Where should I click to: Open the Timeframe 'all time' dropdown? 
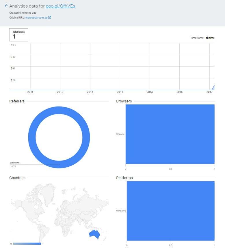click(210, 38)
